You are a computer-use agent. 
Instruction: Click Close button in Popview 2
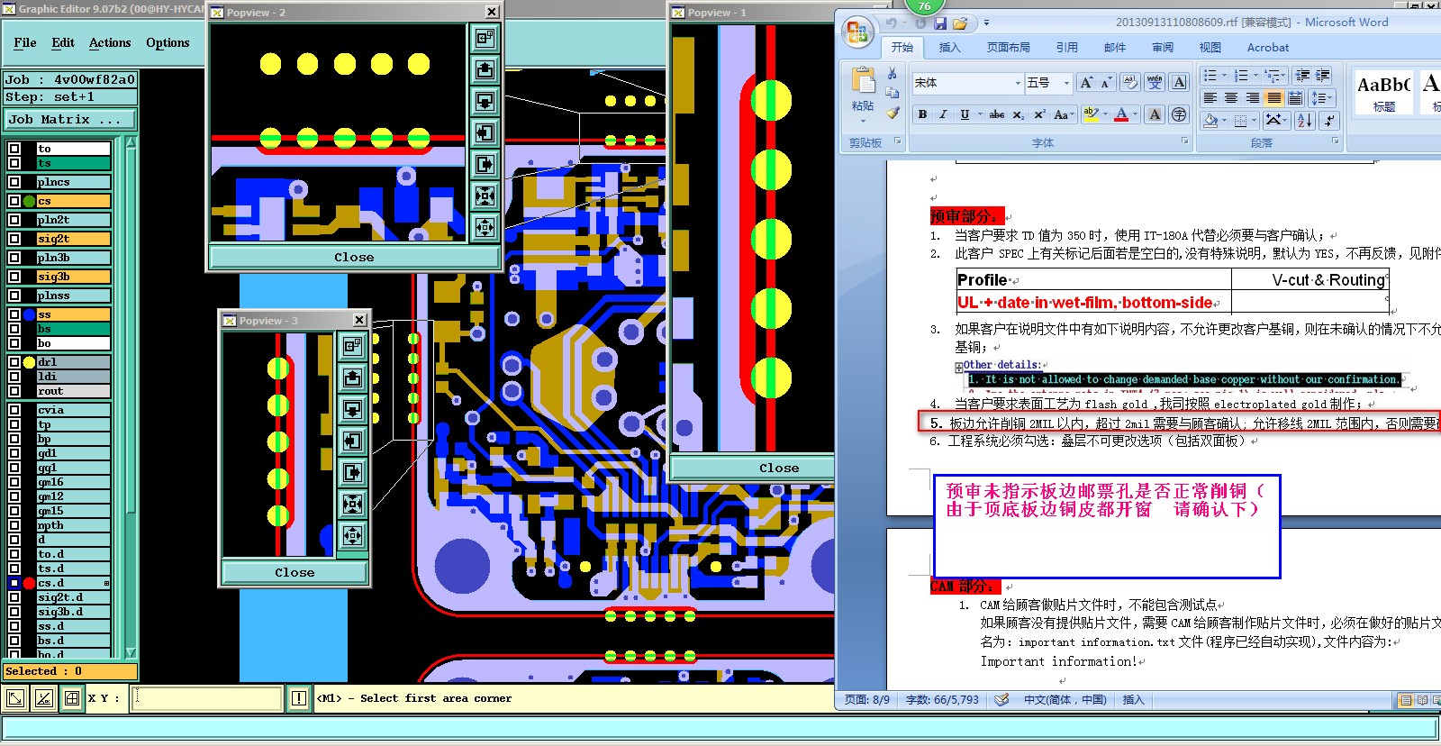pyautogui.click(x=354, y=257)
